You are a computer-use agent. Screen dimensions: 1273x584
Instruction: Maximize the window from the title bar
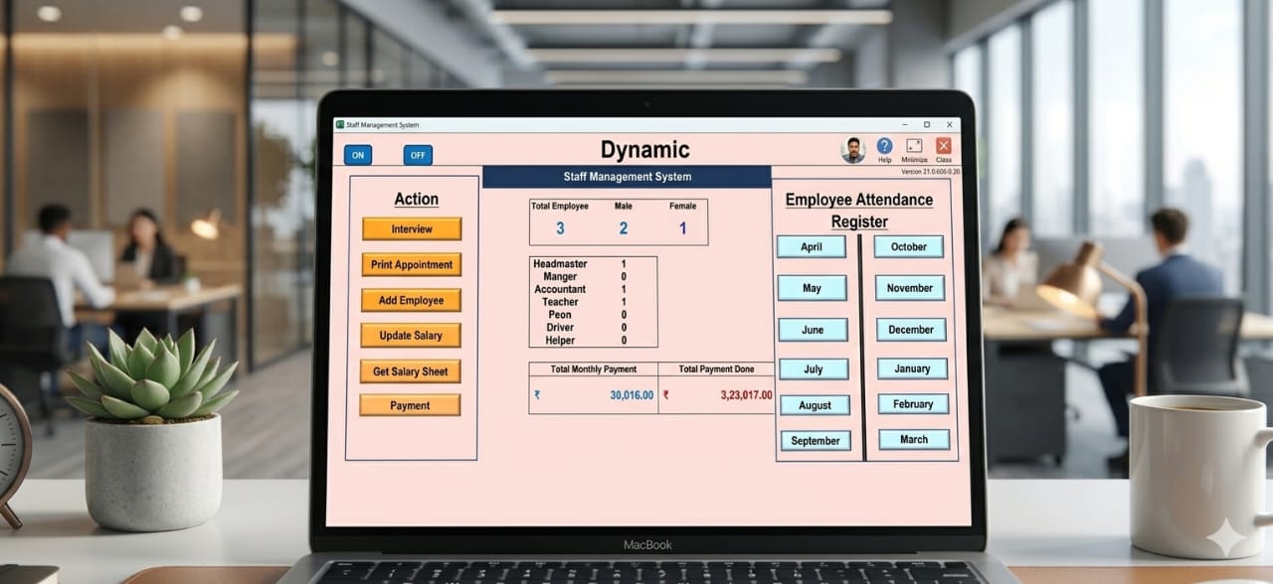pyautogui.click(x=926, y=125)
